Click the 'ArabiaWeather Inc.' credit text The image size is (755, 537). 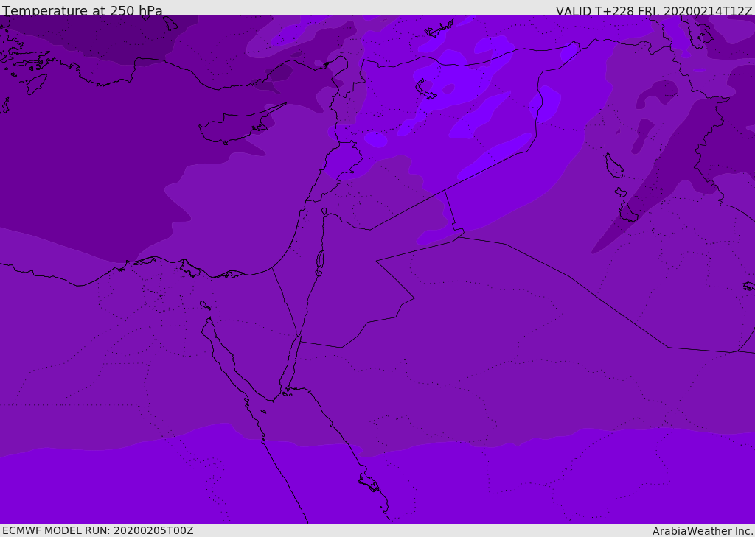703,531
